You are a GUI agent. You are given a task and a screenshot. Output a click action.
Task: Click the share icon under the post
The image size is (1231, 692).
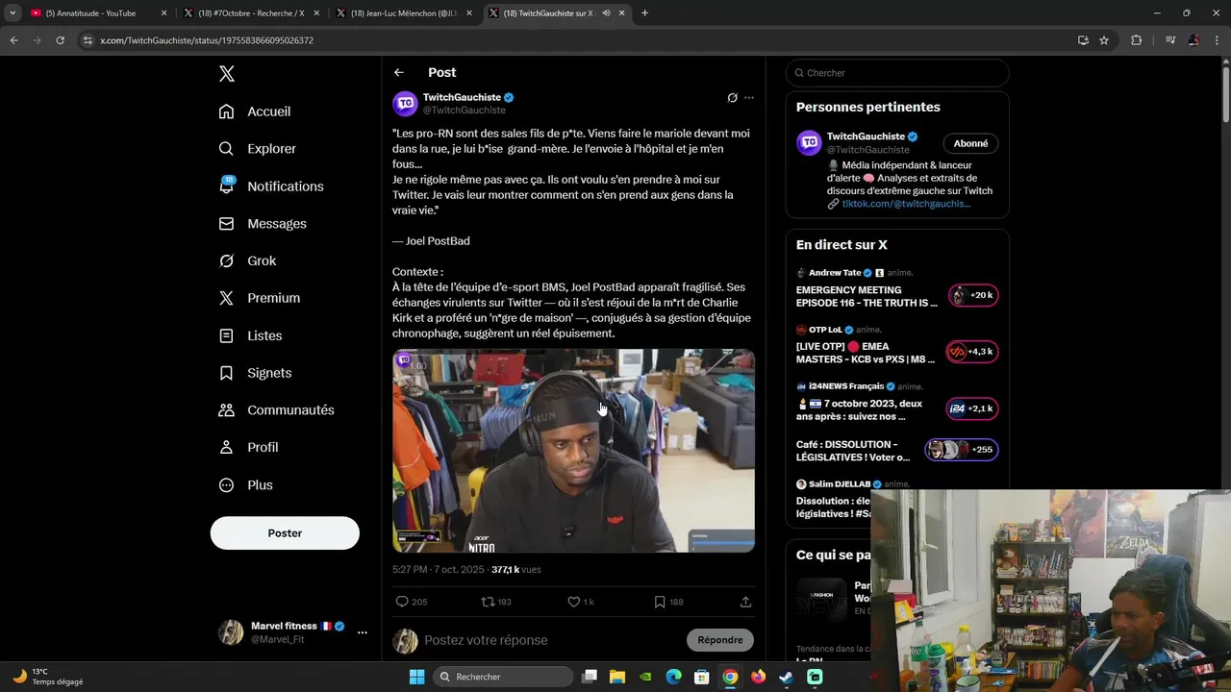745,602
